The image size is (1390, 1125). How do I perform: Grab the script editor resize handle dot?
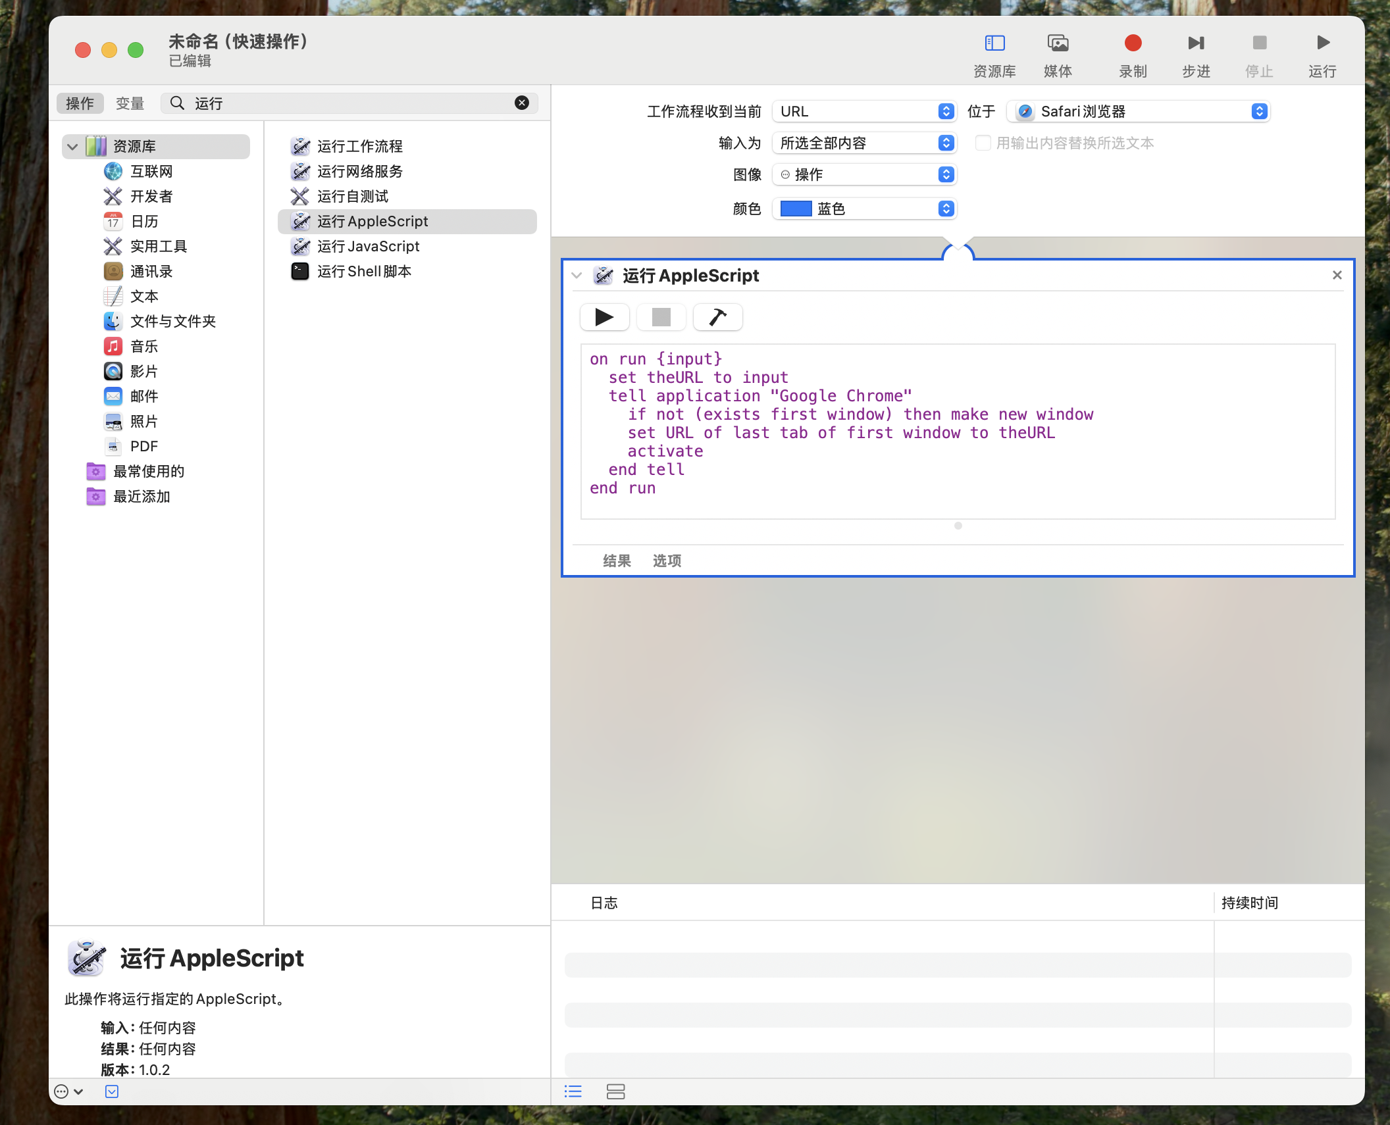pyautogui.click(x=958, y=526)
